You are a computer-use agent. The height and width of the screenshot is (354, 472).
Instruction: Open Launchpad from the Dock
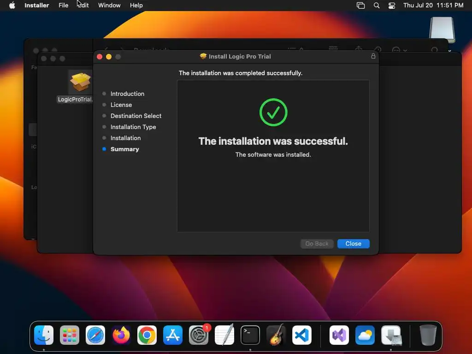70,335
